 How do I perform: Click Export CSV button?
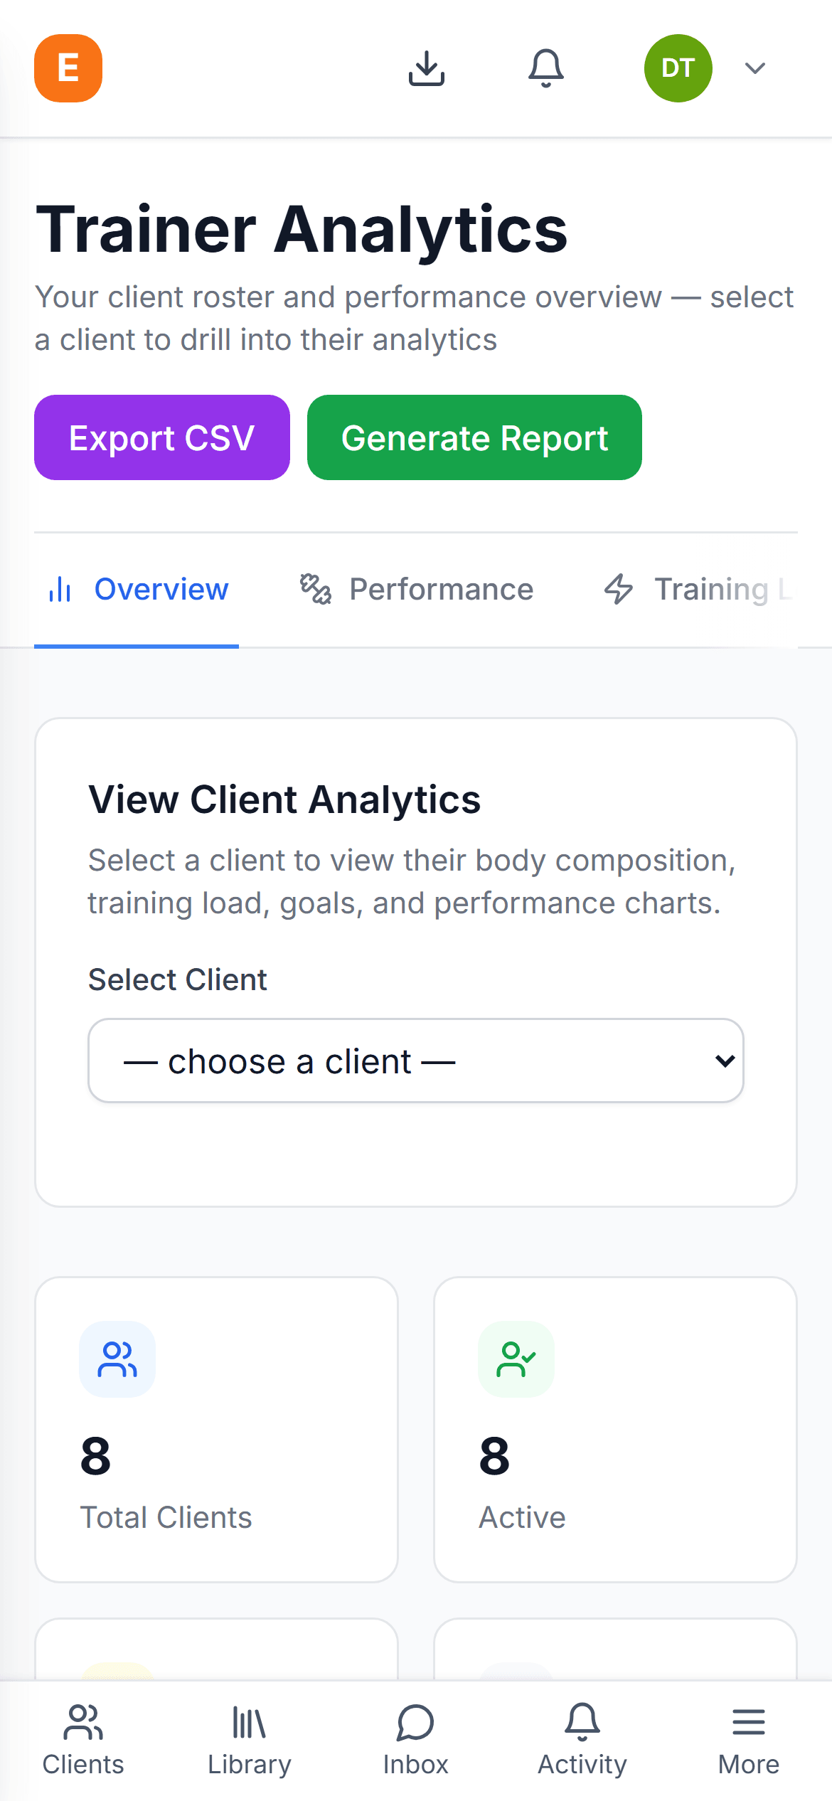[162, 437]
